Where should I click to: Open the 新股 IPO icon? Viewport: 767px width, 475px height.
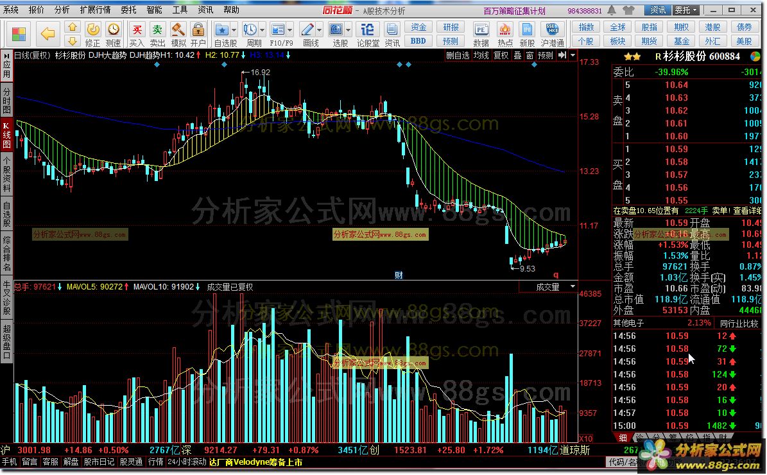pyautogui.click(x=527, y=30)
